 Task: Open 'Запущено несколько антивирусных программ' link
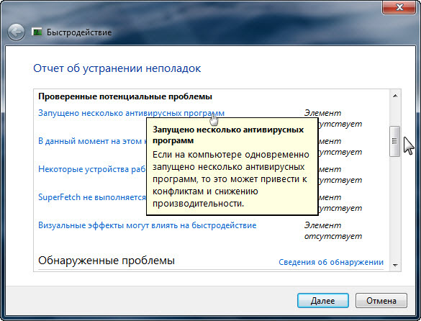coord(131,113)
